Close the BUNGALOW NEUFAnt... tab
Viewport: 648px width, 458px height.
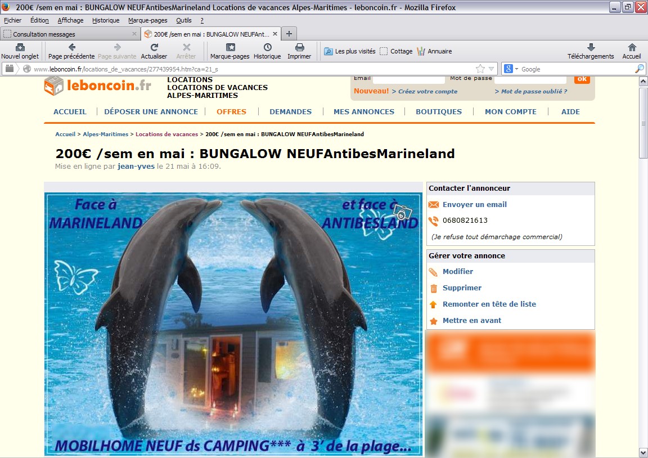275,34
